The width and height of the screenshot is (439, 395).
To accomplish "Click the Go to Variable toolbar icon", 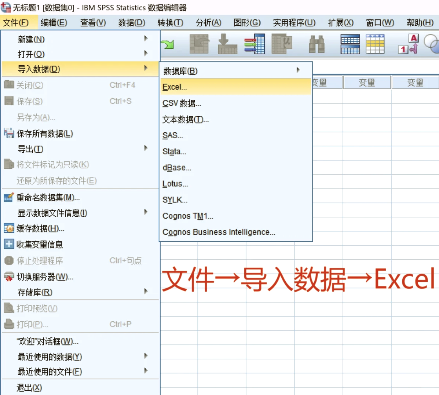I will [227, 44].
